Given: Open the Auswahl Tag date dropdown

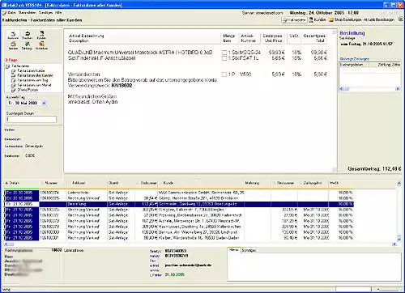Looking at the screenshot, I should click(x=44, y=103).
